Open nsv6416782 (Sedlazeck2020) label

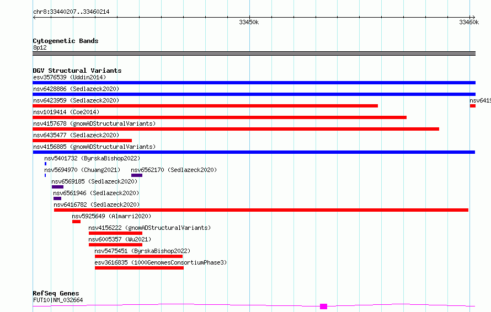97,205
